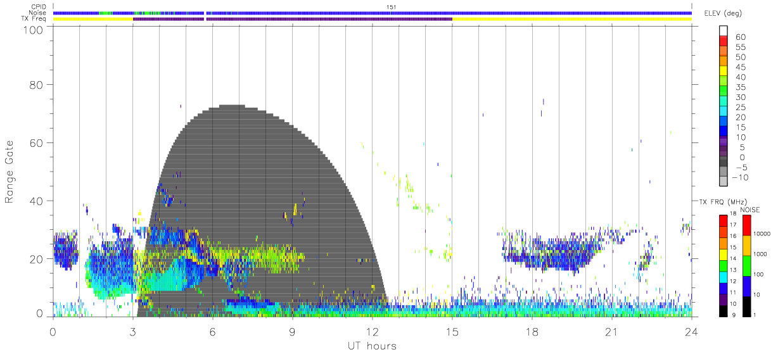Click the '3' tick on the UT hours axis
778x359 pixels.
(x=132, y=331)
